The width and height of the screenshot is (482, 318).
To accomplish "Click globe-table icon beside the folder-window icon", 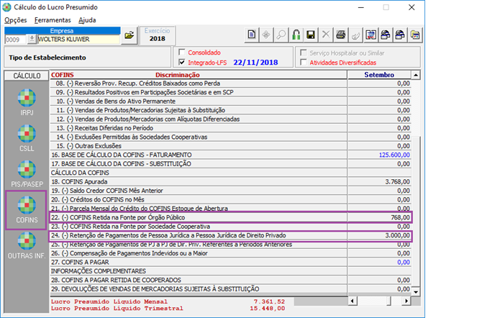I will (400, 35).
